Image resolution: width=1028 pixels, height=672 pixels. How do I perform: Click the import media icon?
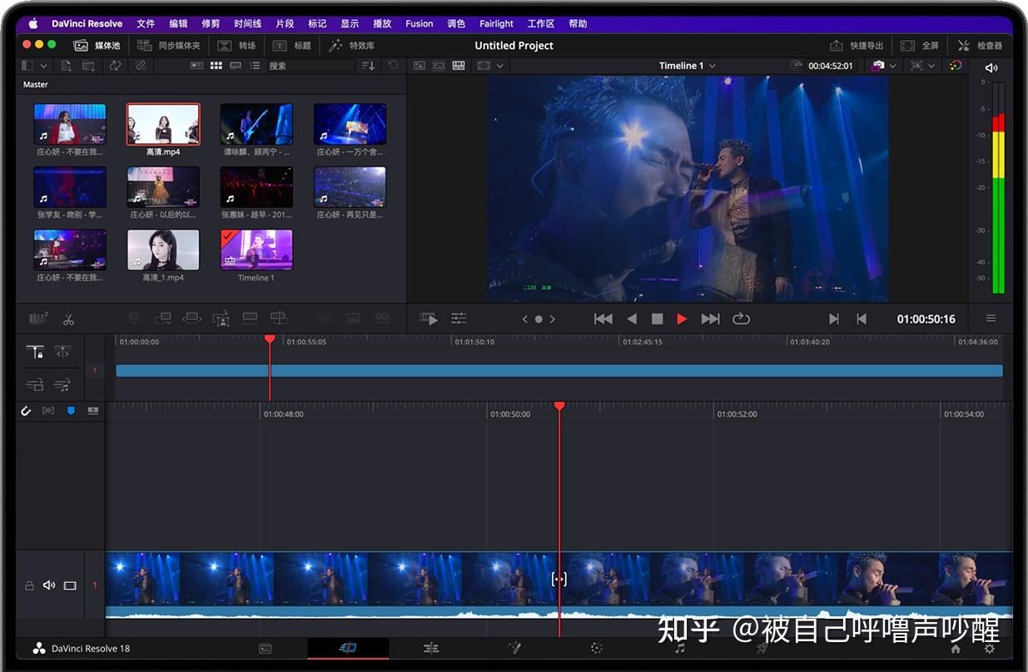click(x=66, y=66)
